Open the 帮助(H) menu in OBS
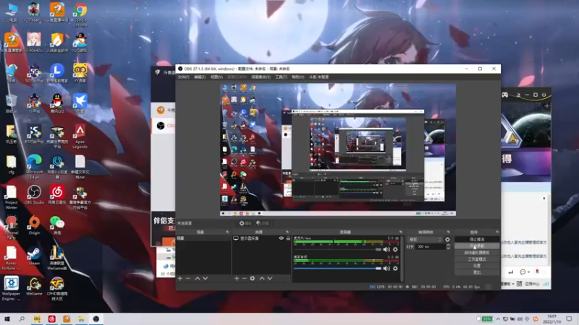Image resolution: width=579 pixels, height=325 pixels. pyautogui.click(x=298, y=77)
